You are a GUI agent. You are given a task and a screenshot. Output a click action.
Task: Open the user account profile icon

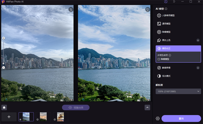pos(166,2)
